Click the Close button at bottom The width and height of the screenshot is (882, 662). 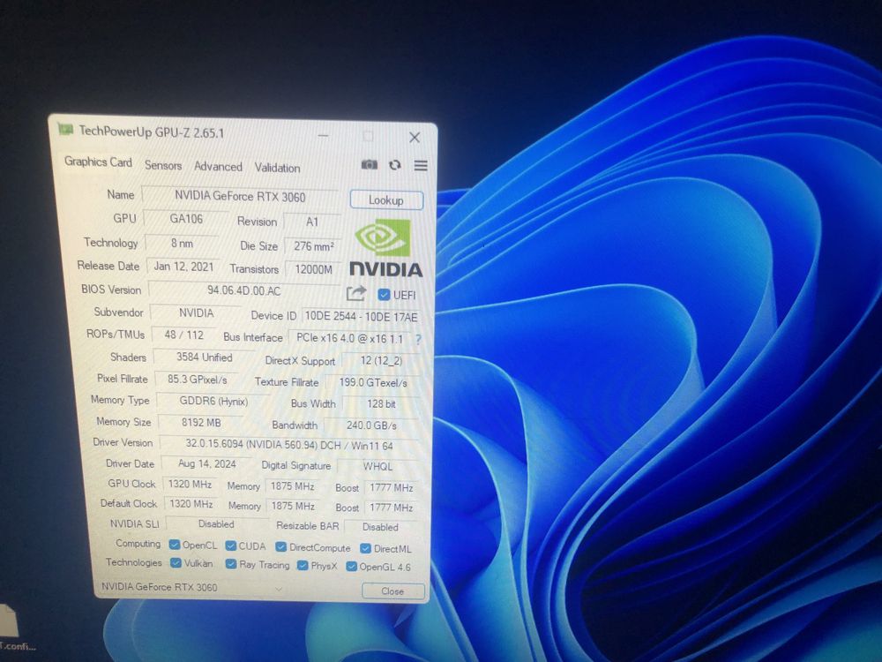pos(392,591)
